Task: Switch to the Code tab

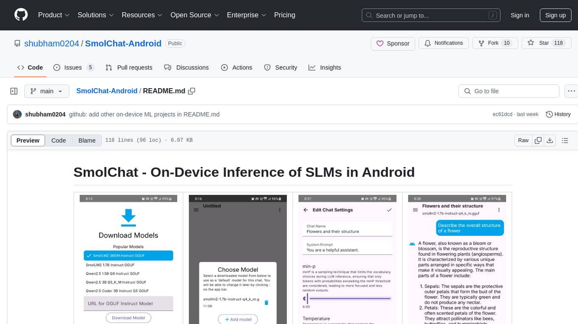Action: click(x=30, y=67)
